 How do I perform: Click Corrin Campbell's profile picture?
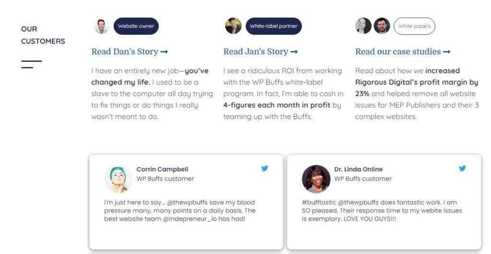coord(118,179)
